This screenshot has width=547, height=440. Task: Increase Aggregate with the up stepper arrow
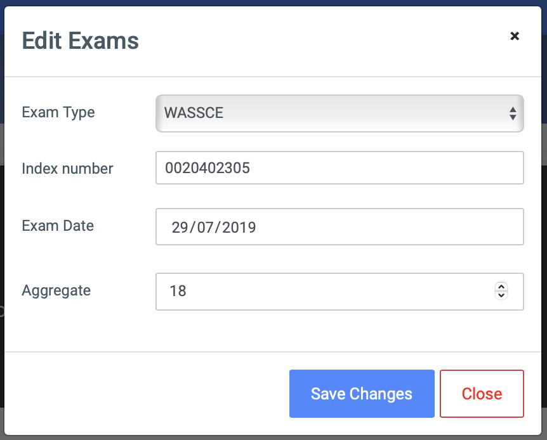(x=501, y=287)
